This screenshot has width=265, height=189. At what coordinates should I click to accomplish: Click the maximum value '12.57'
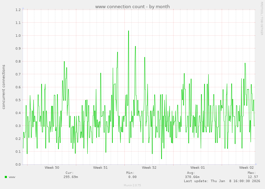[x=253, y=177]
